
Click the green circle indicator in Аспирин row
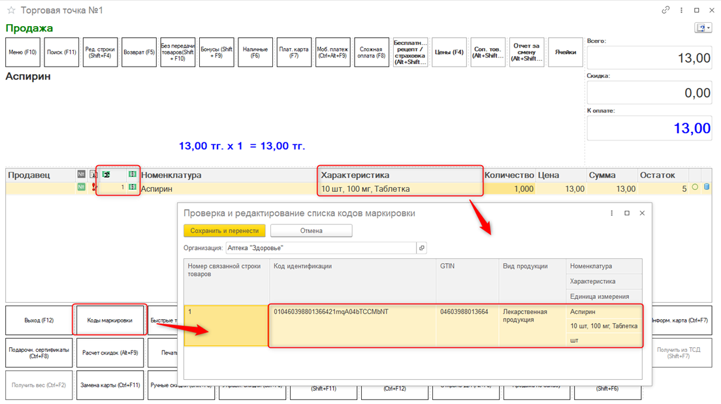695,188
